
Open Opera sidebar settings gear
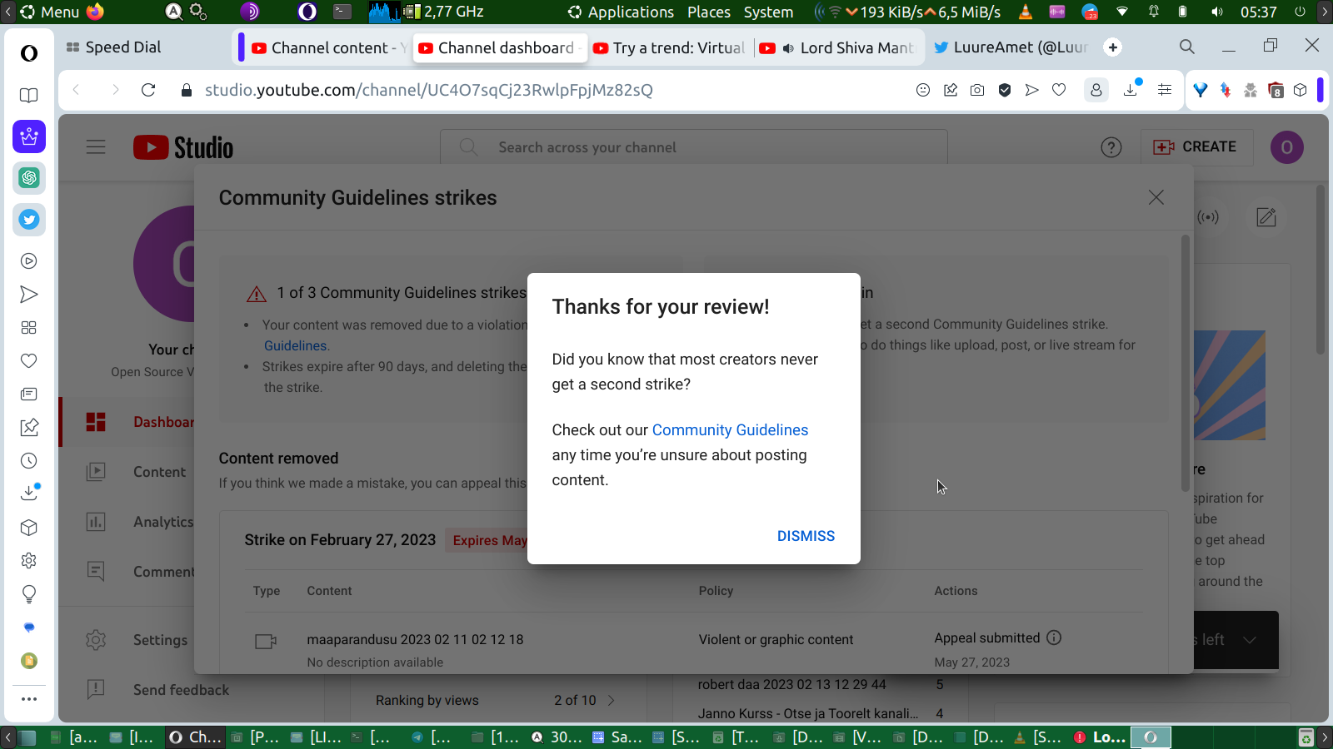click(x=29, y=561)
